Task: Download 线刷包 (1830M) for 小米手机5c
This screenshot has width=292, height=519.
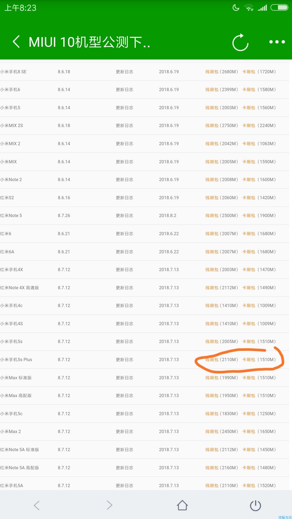Action: [x=212, y=414]
